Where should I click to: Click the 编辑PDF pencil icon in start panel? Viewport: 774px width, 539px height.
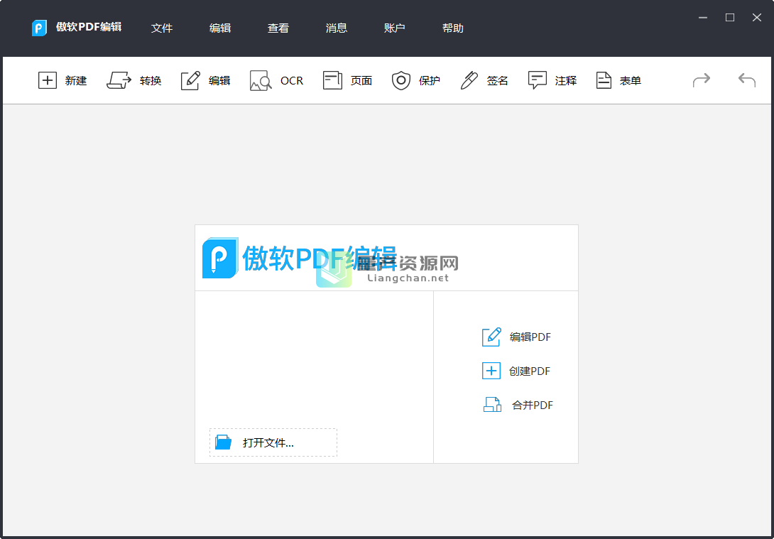point(491,337)
